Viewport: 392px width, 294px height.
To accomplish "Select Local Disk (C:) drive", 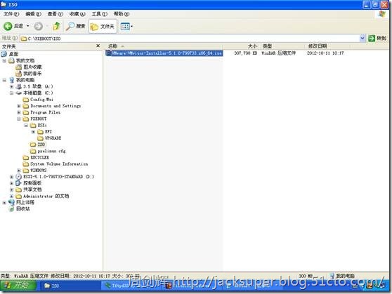I will point(38,93).
